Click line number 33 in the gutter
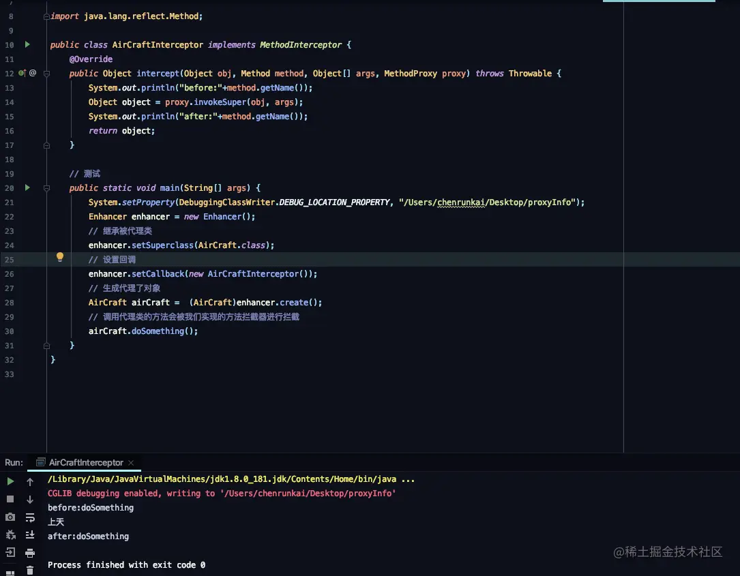 (10, 374)
